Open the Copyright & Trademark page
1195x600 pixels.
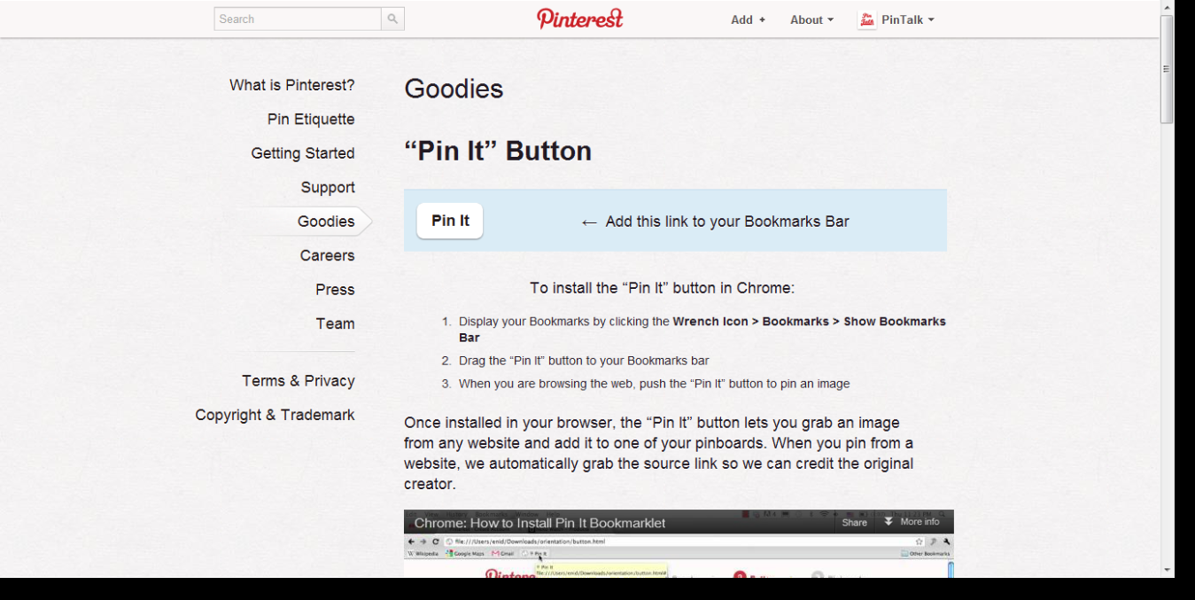point(275,414)
